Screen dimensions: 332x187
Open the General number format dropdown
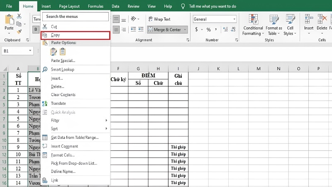[x=234, y=19]
